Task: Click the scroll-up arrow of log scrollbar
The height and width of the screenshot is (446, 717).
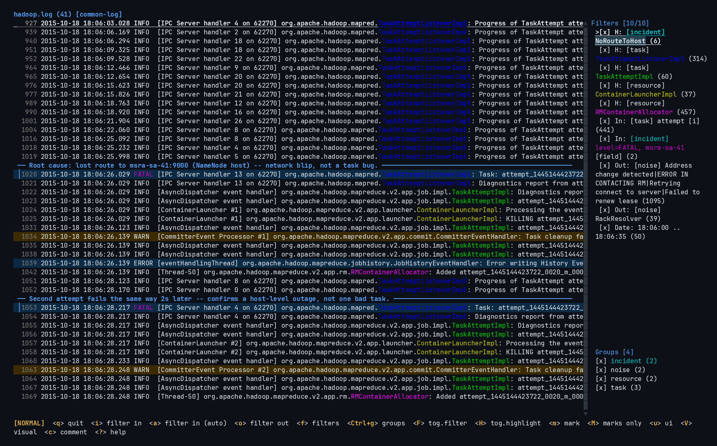Action: (x=585, y=23)
